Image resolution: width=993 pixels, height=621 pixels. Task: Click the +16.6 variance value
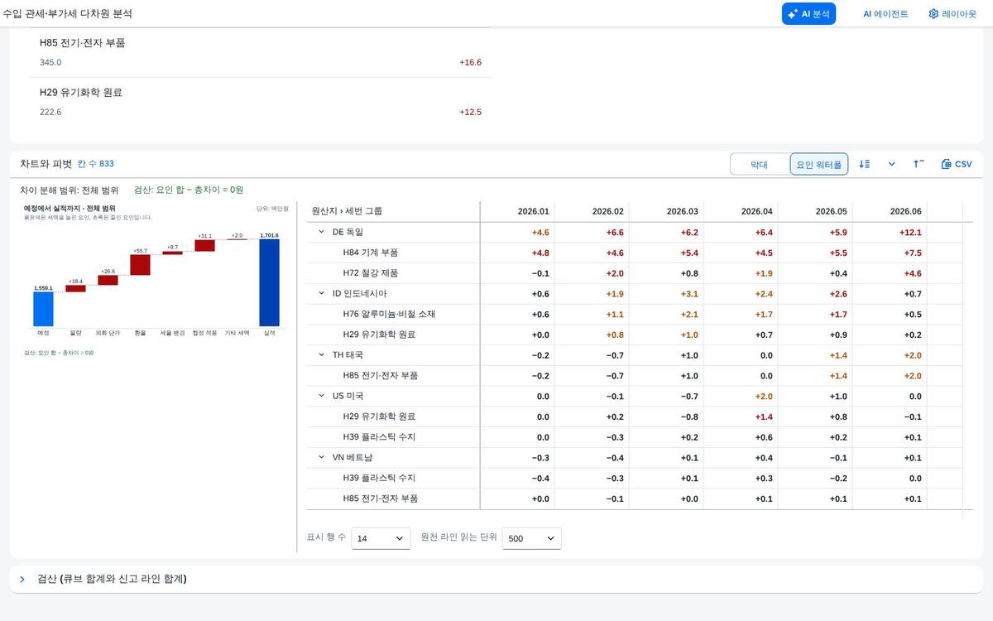point(470,63)
